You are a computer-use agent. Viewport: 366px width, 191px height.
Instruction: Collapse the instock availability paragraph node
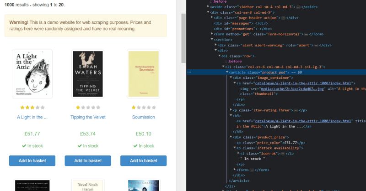[x=234, y=148]
